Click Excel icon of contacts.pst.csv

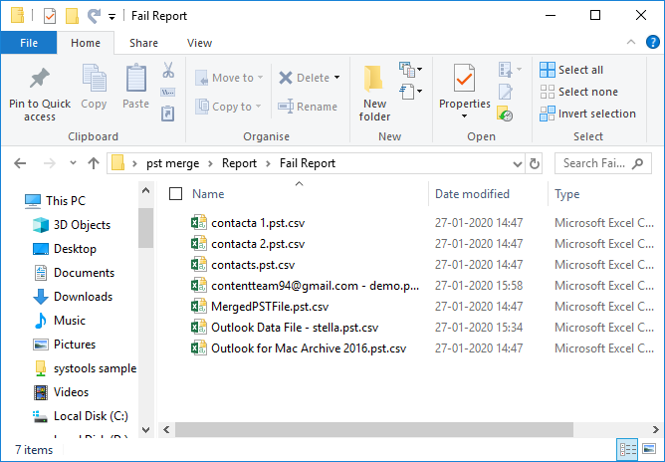coord(199,264)
